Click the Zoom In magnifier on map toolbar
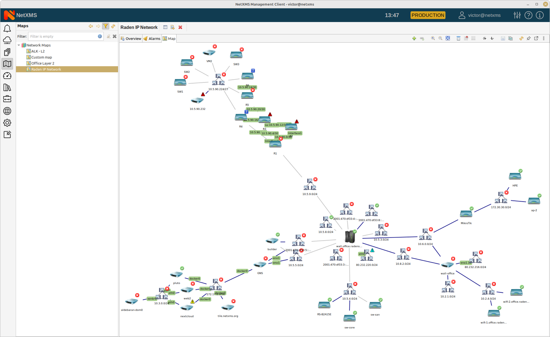Image resolution: width=550 pixels, height=337 pixels. 433,38
